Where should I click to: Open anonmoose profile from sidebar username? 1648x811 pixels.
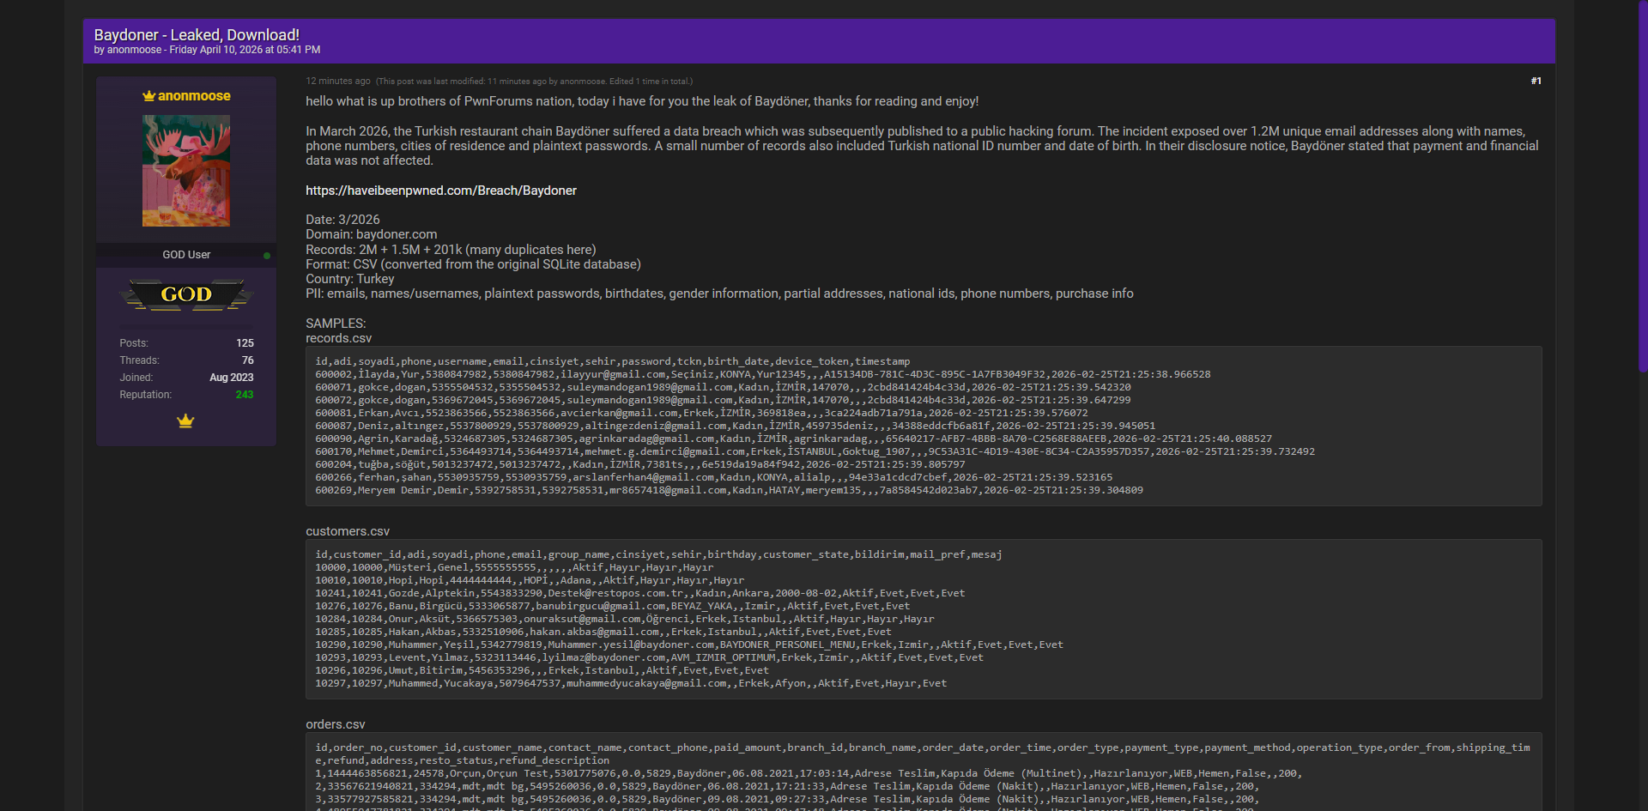194,96
